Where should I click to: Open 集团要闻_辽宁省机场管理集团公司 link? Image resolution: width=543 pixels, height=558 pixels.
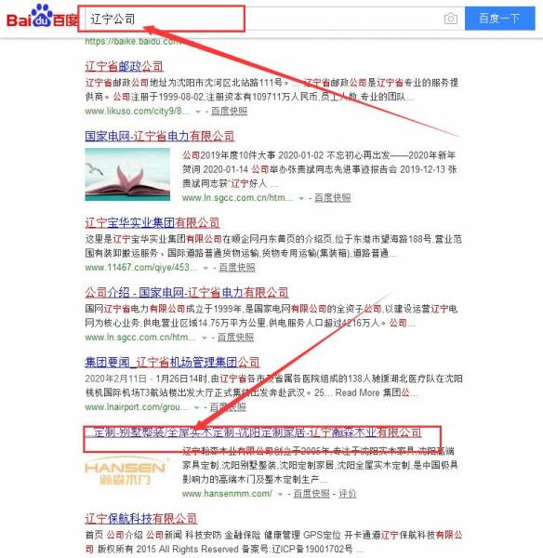(x=172, y=363)
